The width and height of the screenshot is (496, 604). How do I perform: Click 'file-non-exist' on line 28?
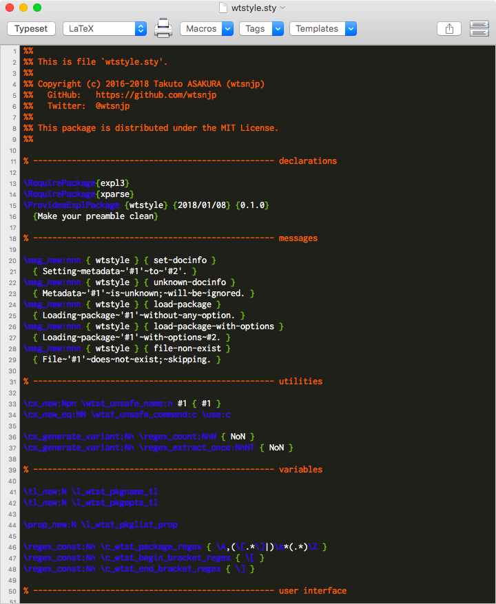[187, 348]
